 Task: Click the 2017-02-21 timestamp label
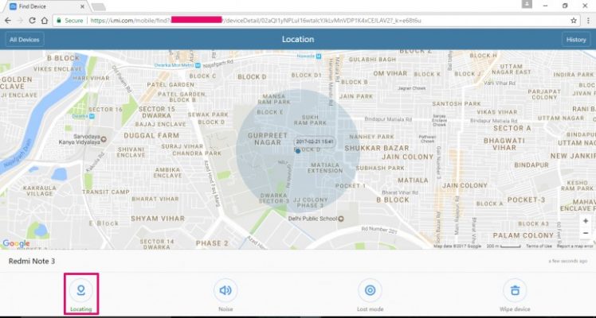tap(315, 142)
